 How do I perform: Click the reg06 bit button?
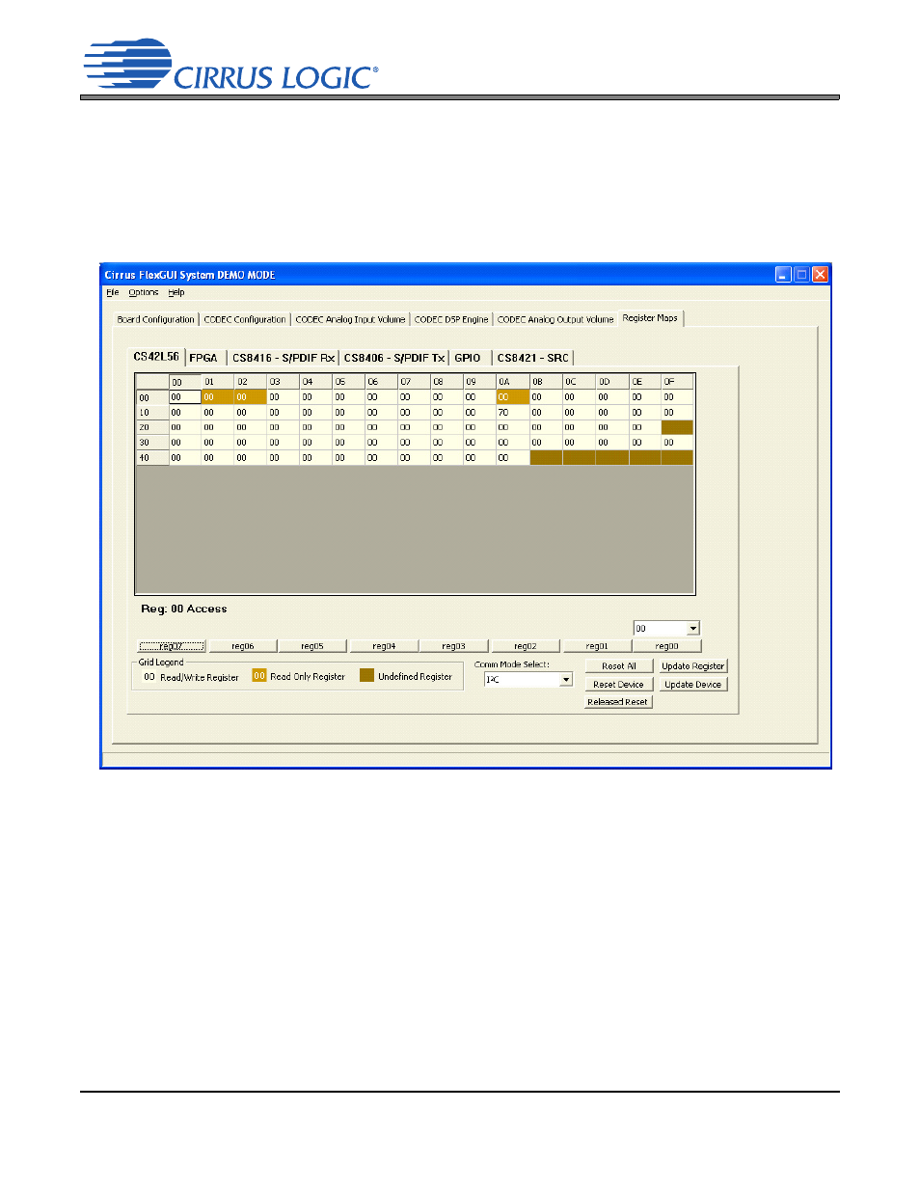(243, 646)
